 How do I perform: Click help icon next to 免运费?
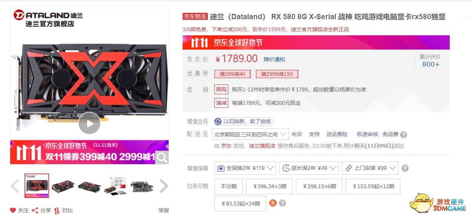404,134
